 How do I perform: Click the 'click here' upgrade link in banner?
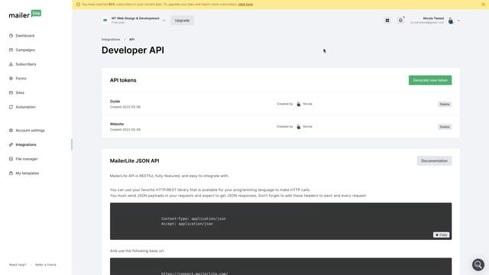pyautogui.click(x=245, y=5)
